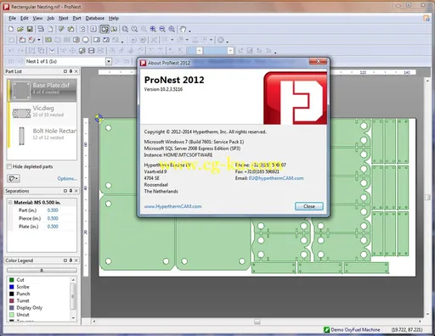This screenshot has height=336, width=435.
Task: Click the Part (in.) 0.500 value
Action: pos(53,210)
